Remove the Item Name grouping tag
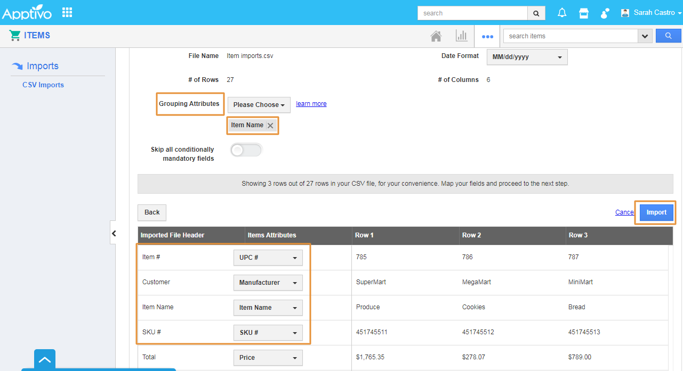 pos(270,126)
